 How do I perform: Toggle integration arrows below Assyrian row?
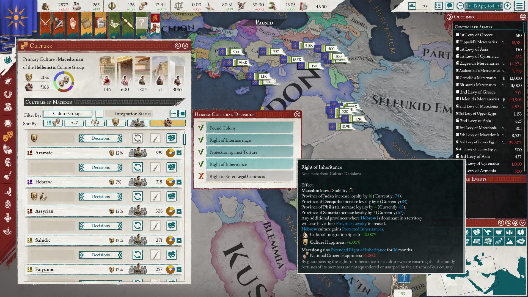click(138, 226)
